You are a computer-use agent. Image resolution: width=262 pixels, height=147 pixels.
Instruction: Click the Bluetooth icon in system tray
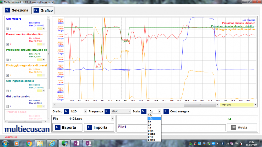222,143
